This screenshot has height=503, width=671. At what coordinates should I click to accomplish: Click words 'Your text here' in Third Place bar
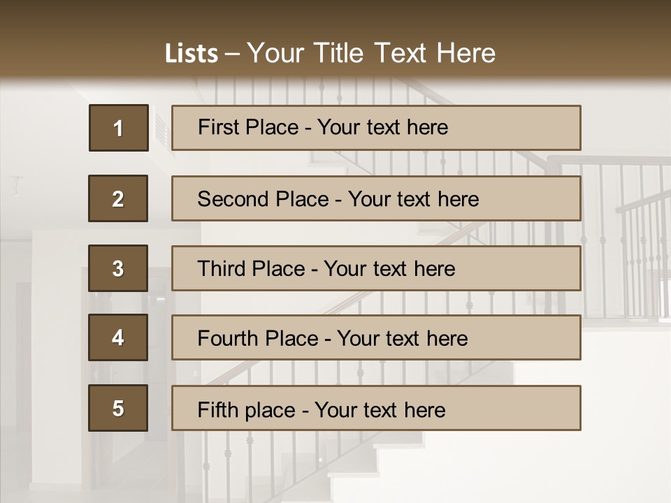pyautogui.click(x=389, y=269)
